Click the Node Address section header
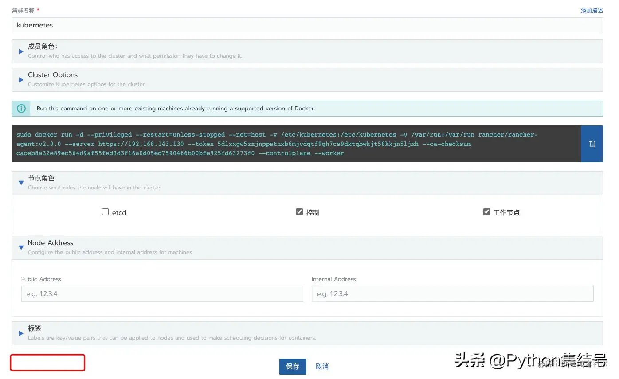The image size is (619, 379). click(x=50, y=242)
